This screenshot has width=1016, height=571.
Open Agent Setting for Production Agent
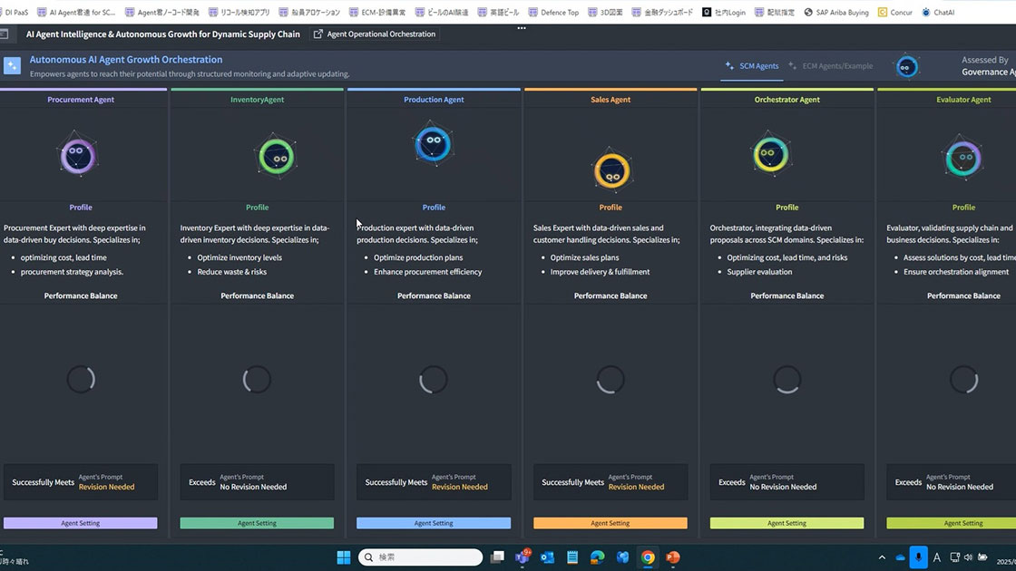coord(434,523)
